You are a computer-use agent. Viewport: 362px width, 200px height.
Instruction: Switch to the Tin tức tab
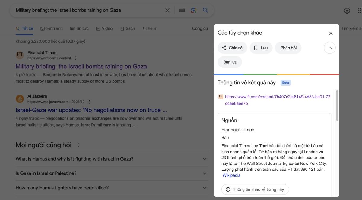pos(79,28)
